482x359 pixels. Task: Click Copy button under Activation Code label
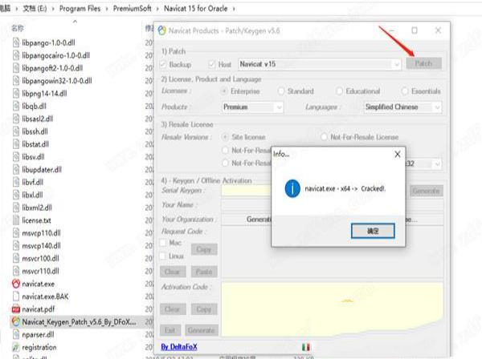pos(204,309)
